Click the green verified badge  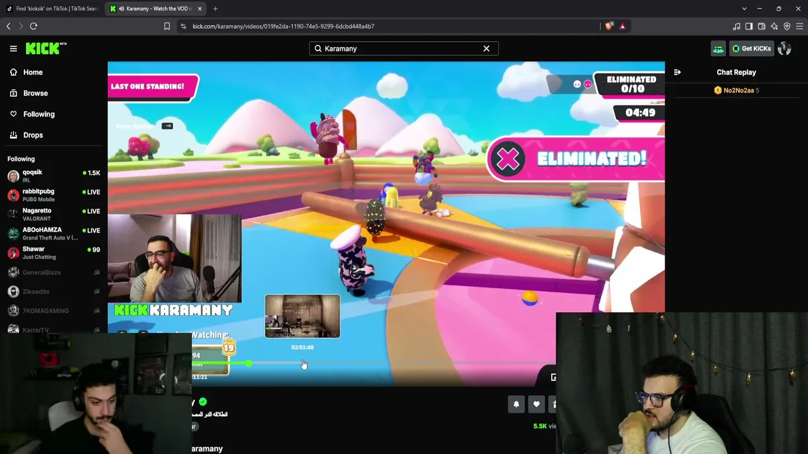tap(203, 402)
